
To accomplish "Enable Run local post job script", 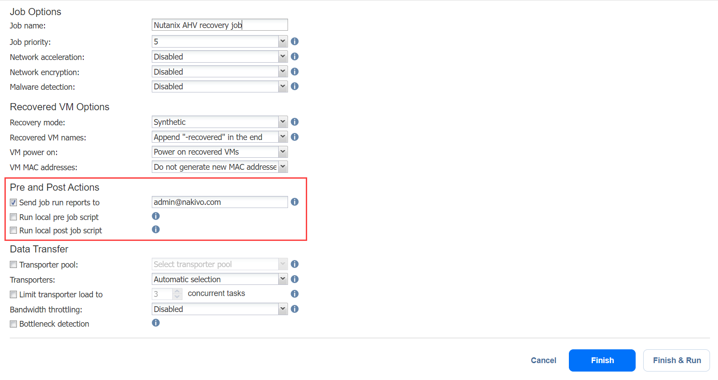I will pyautogui.click(x=13, y=230).
